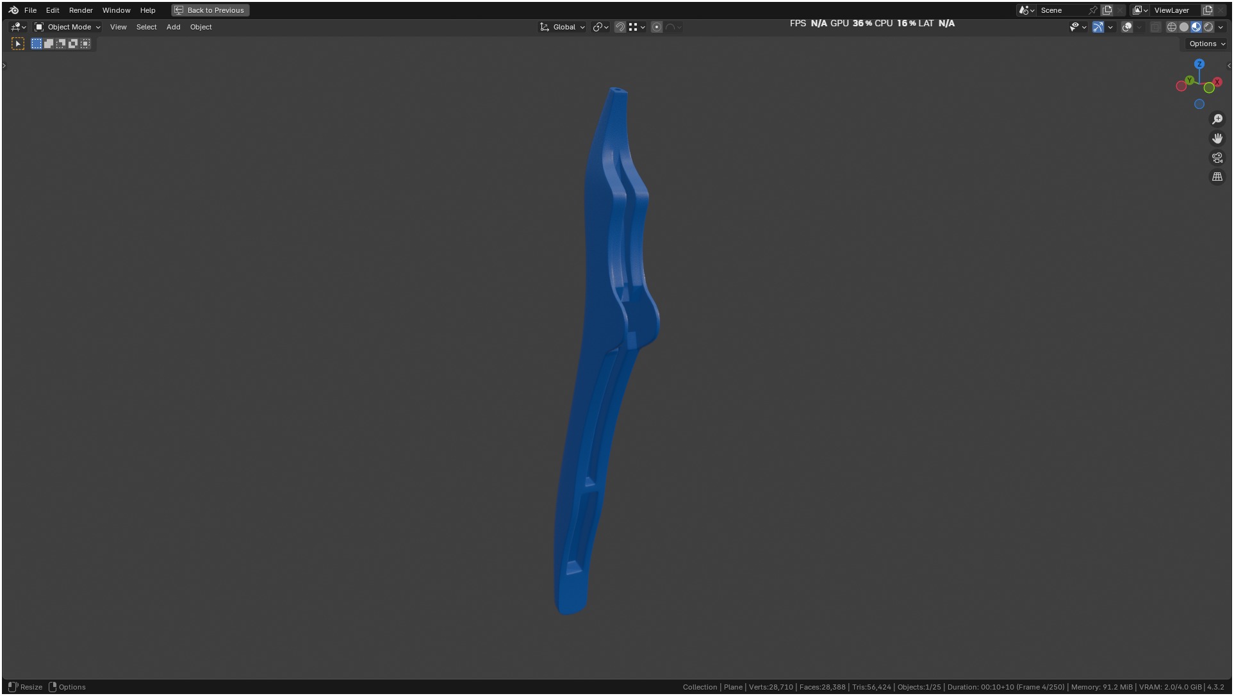Image resolution: width=1234 pixels, height=696 pixels.
Task: Click the negative Z axis gizmo circle
Action: (1199, 104)
